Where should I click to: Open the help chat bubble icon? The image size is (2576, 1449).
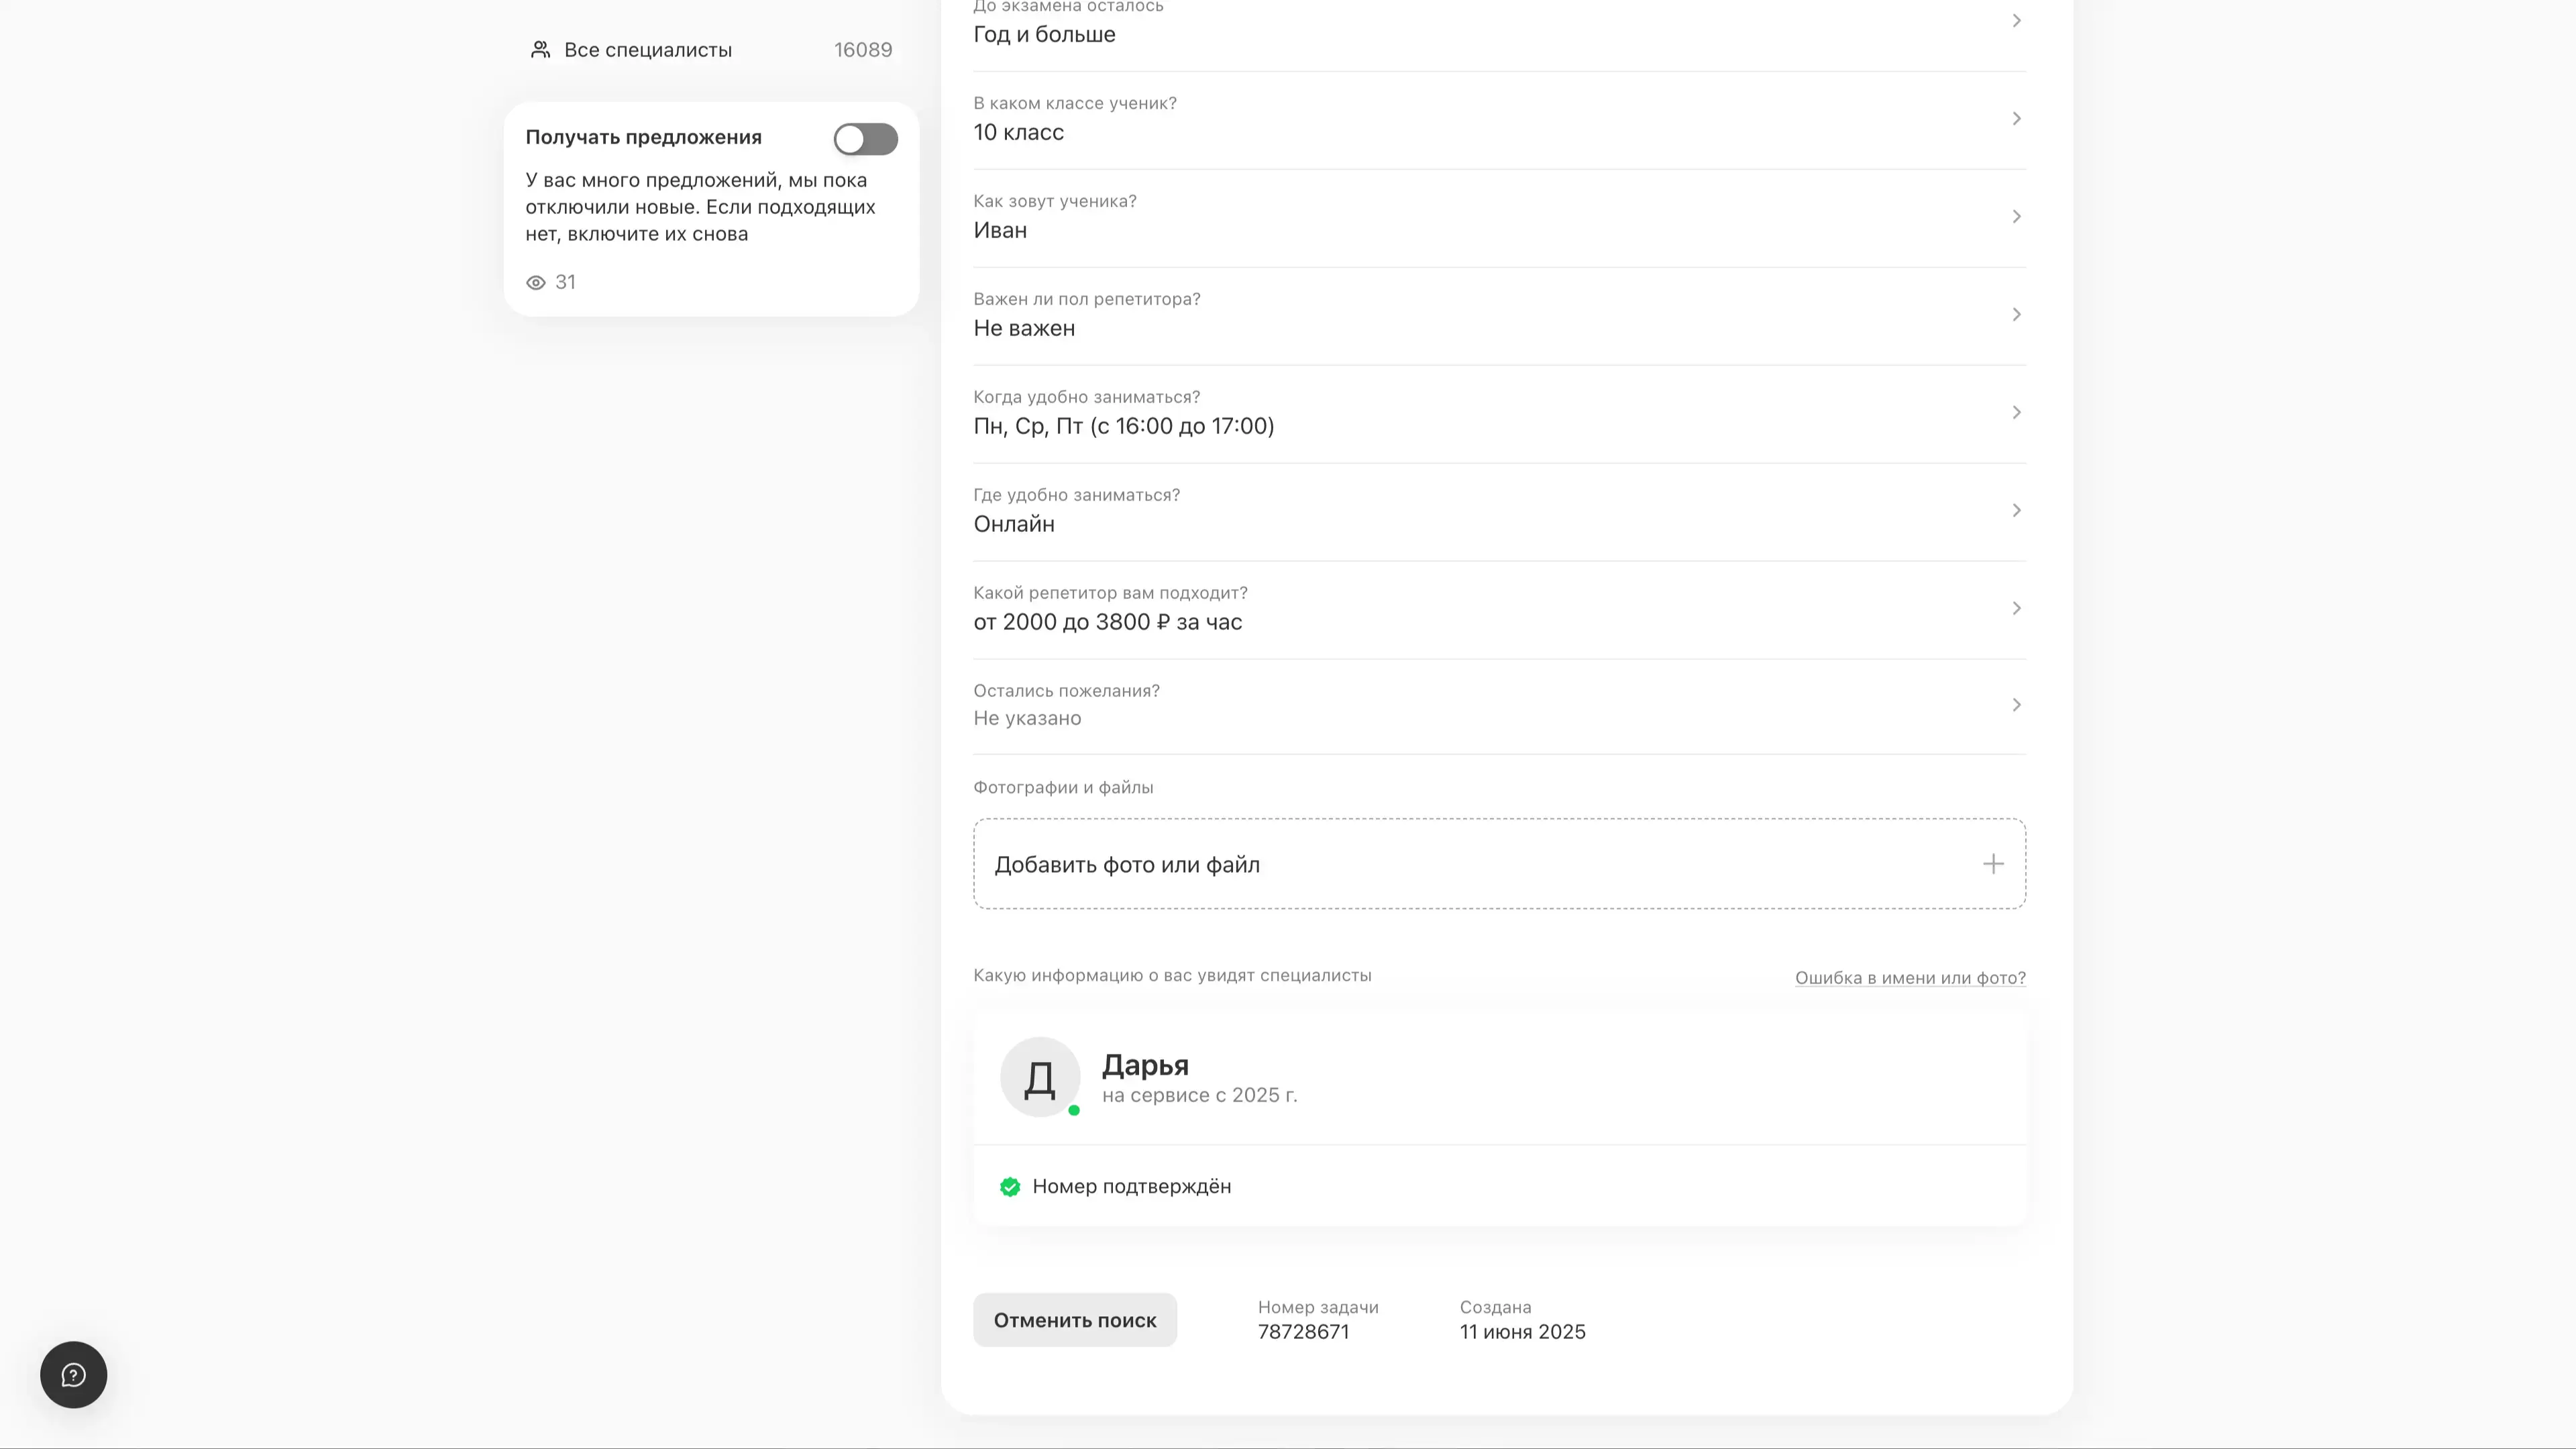(73, 1375)
